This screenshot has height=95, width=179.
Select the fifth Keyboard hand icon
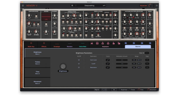pos(114,43)
